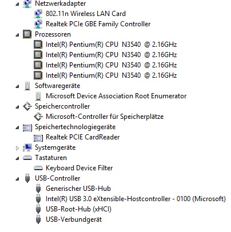Collapse the Netzwerkadapter tree node

(17, 4)
